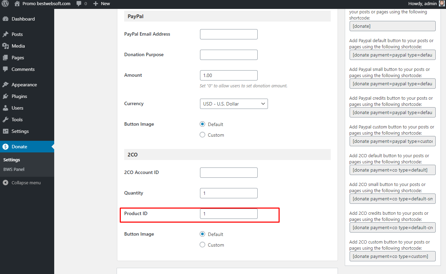Viewport: 446px width, 274px height.
Task: Click the home icon beside Promo bestwebsoft.com
Action: click(17, 3)
